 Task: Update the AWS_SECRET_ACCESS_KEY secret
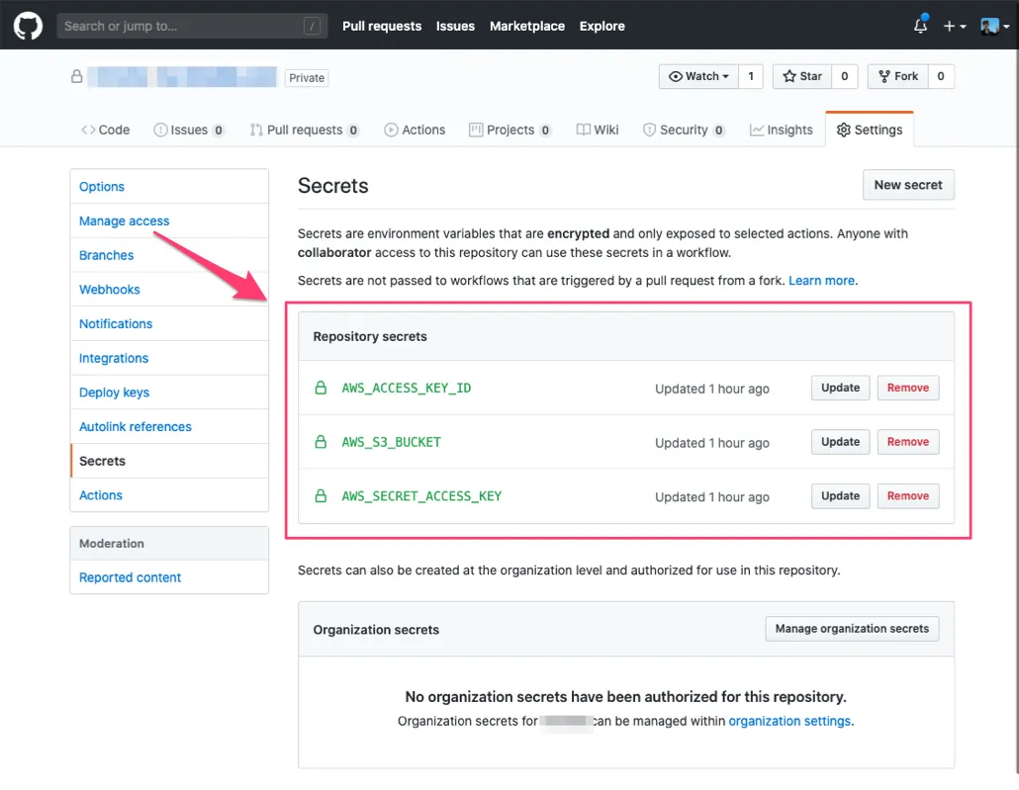[840, 496]
